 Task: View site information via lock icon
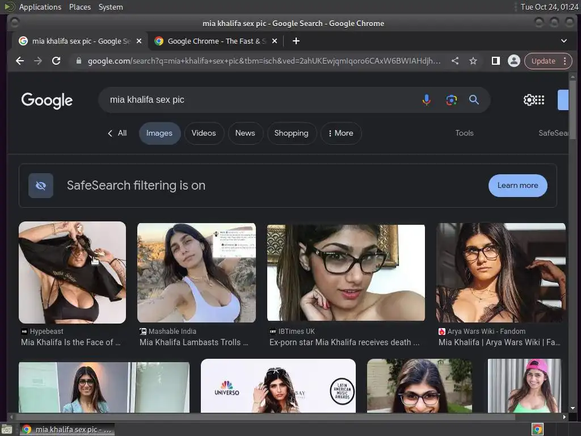pos(78,61)
